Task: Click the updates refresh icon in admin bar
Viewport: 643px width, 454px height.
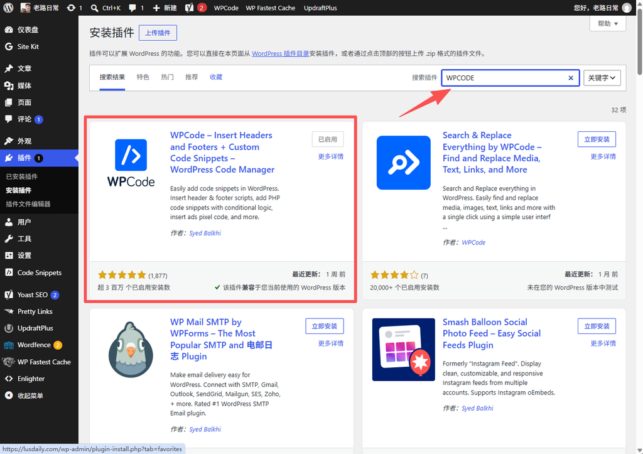Action: 71,8
